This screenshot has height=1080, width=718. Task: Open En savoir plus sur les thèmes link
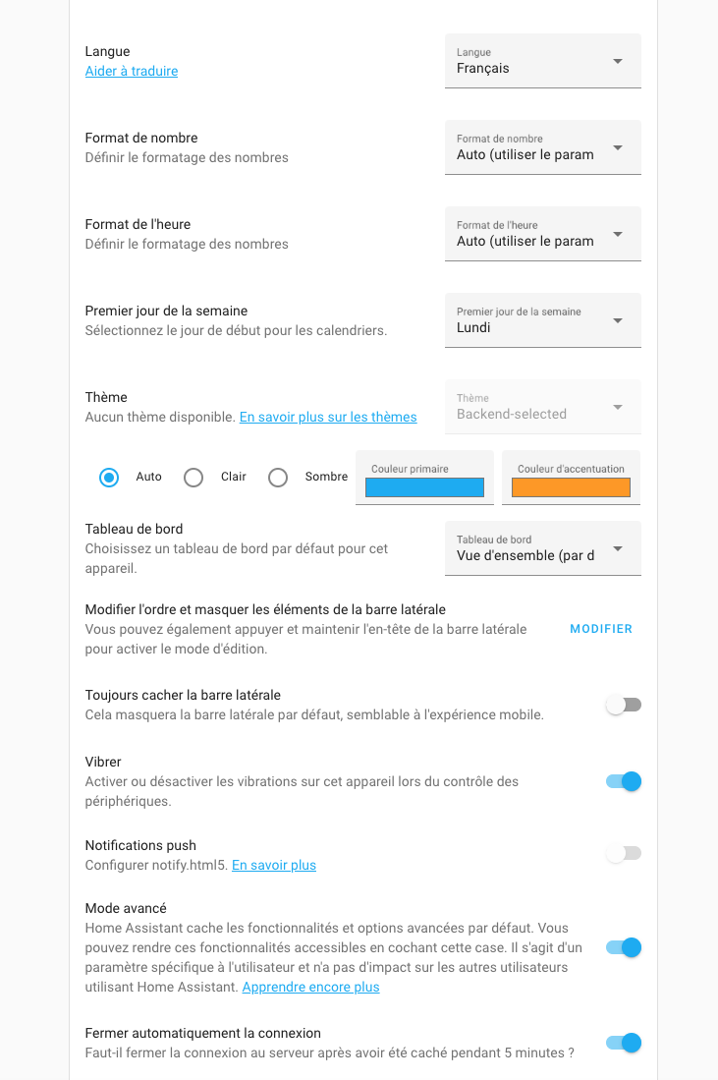tap(328, 417)
